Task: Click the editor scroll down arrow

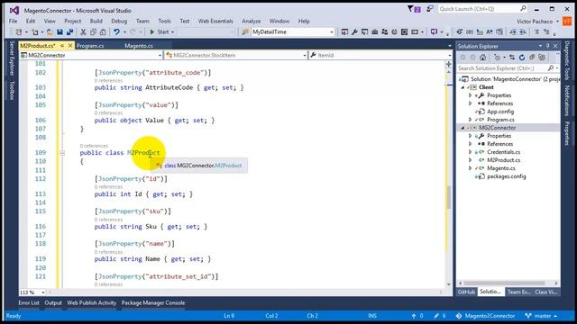Action: click(449, 284)
